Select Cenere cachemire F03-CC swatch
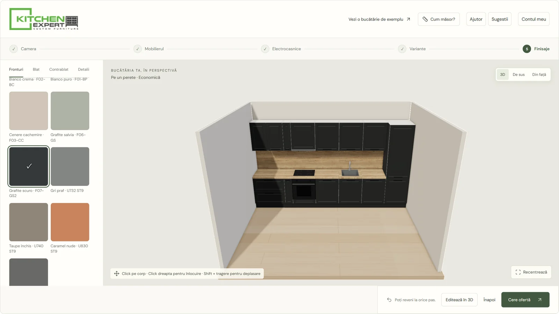 pyautogui.click(x=28, y=111)
